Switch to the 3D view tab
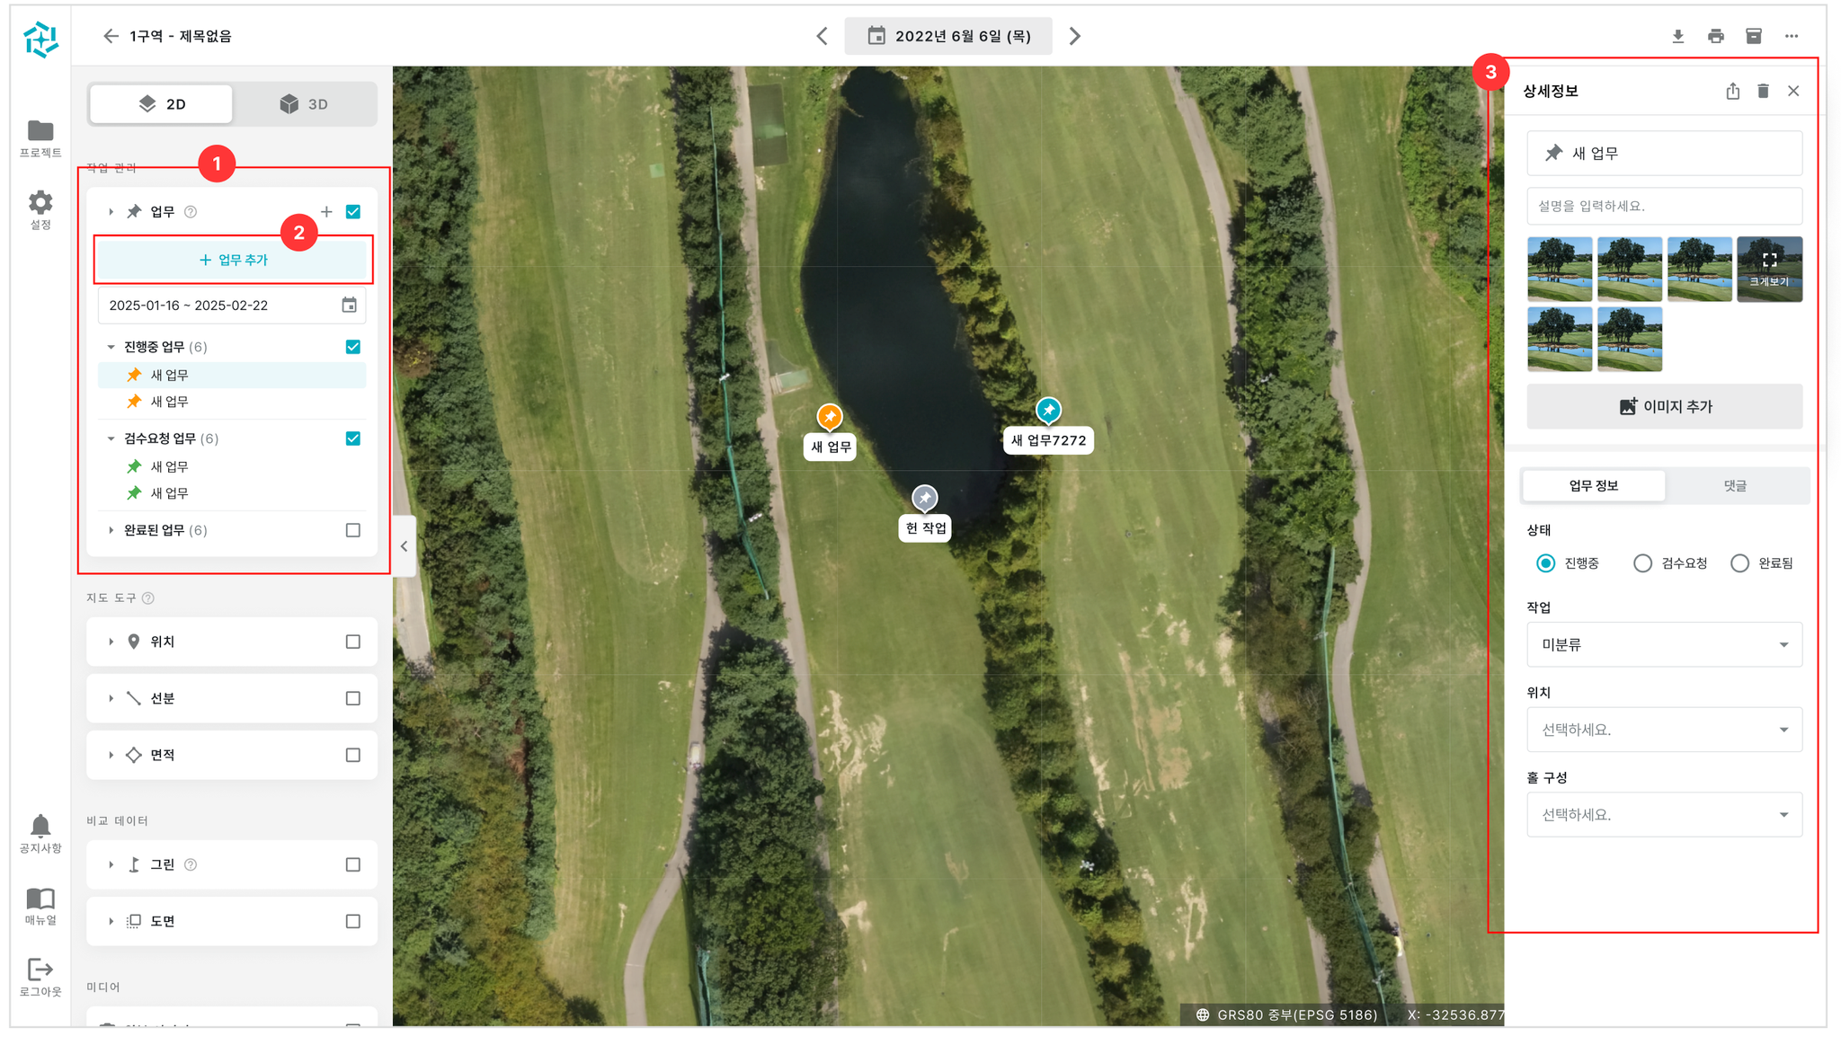Image resolution: width=1841 pixels, height=1045 pixels. [304, 104]
